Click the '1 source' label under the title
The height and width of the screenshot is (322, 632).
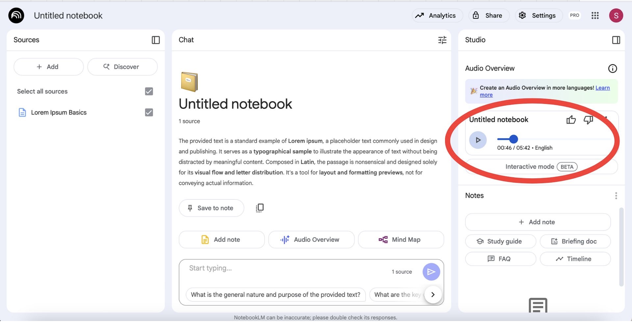point(189,122)
